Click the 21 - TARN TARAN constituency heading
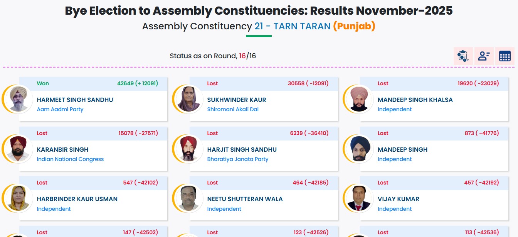518x237 pixels. 292,26
